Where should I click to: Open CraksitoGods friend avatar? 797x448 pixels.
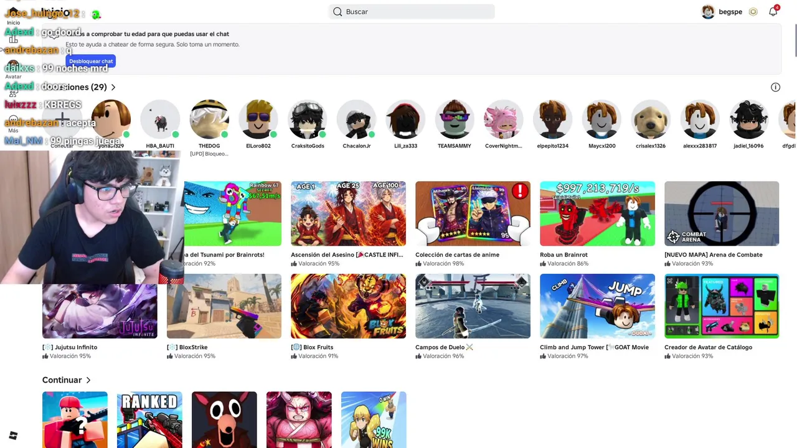(x=308, y=119)
